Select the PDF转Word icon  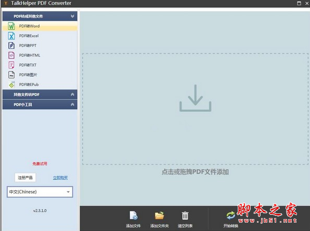[11, 26]
